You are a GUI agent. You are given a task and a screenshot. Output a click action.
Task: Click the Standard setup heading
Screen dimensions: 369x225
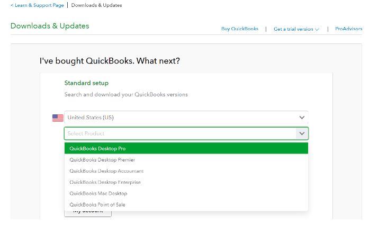click(86, 83)
